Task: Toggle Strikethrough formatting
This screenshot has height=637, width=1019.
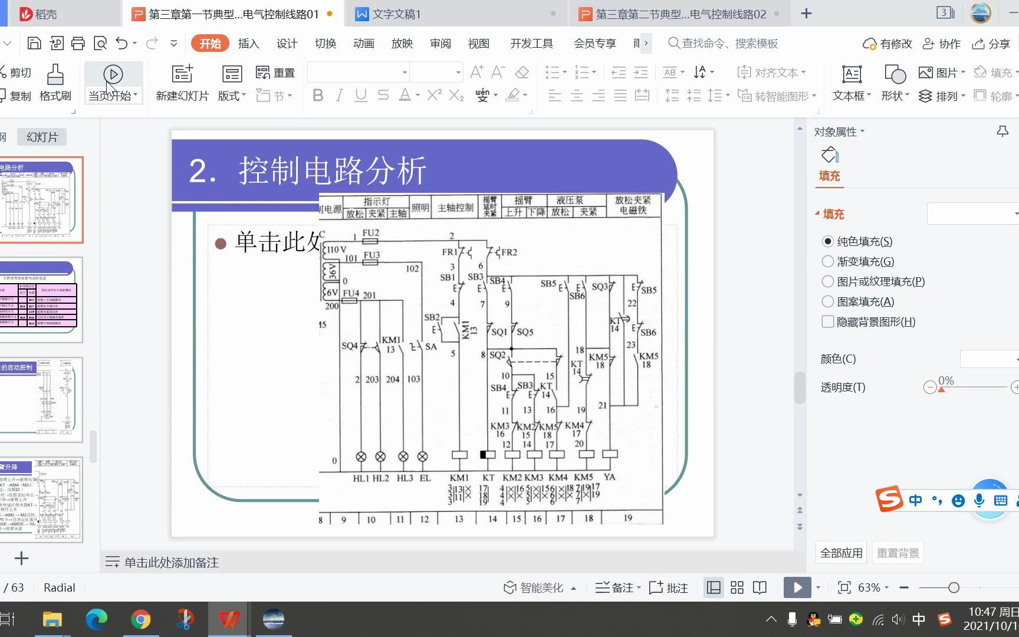Action: [x=383, y=95]
